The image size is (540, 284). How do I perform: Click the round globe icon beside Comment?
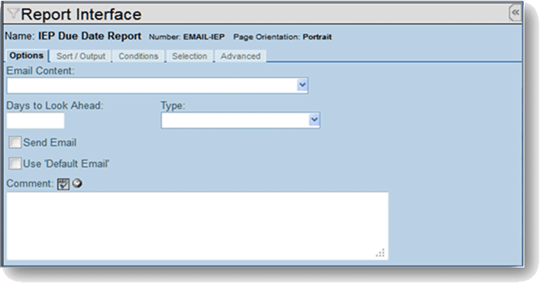click(77, 184)
